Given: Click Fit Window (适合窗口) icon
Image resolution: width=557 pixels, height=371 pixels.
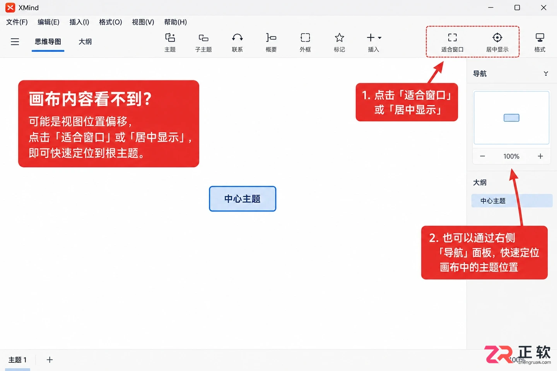Looking at the screenshot, I should click(452, 42).
